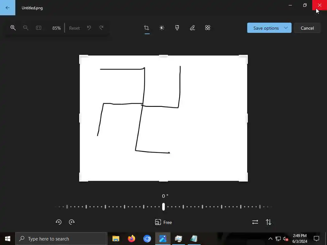Expand the Save options dropdown chevron
Image resolution: width=327 pixels, height=245 pixels.
286,28
